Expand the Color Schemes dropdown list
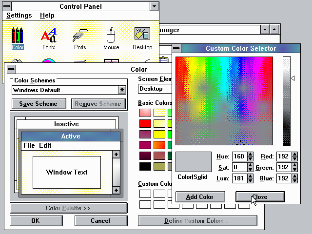Screen dimensions: 312x234 (122, 90)
